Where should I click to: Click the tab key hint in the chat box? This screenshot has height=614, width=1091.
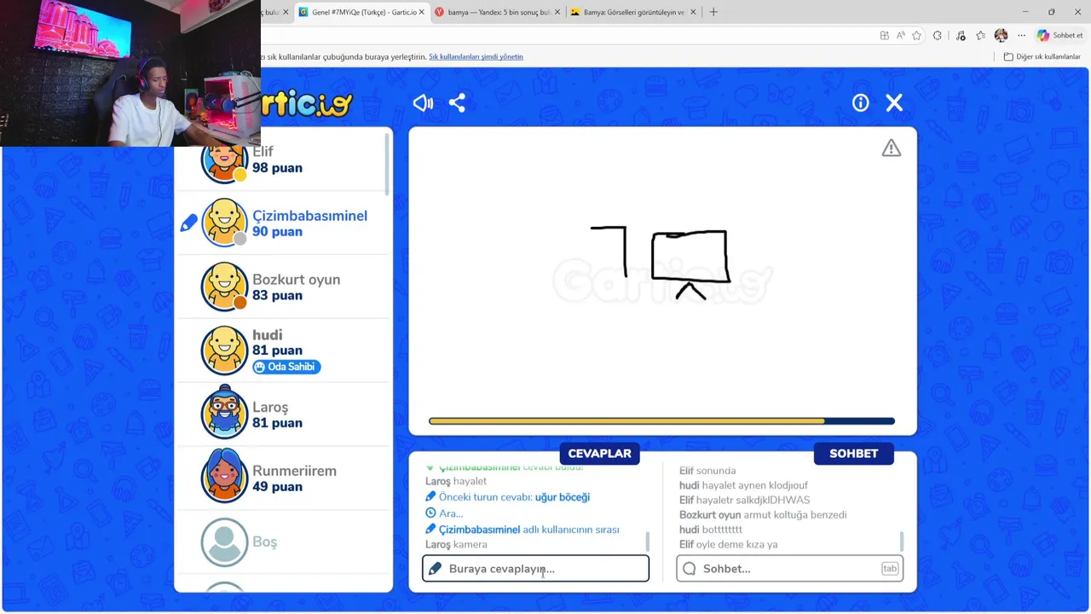click(x=890, y=569)
